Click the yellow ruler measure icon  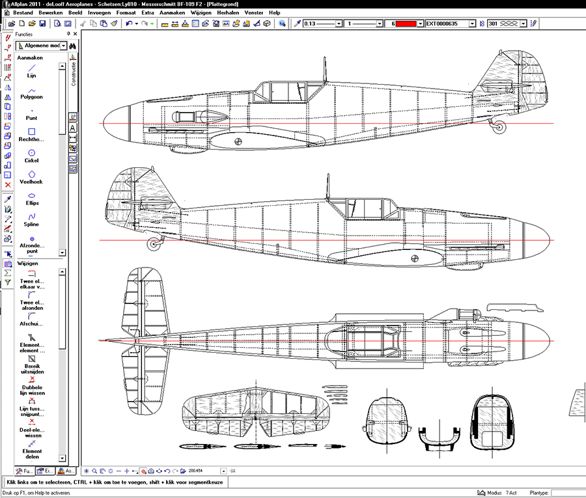(x=165, y=24)
